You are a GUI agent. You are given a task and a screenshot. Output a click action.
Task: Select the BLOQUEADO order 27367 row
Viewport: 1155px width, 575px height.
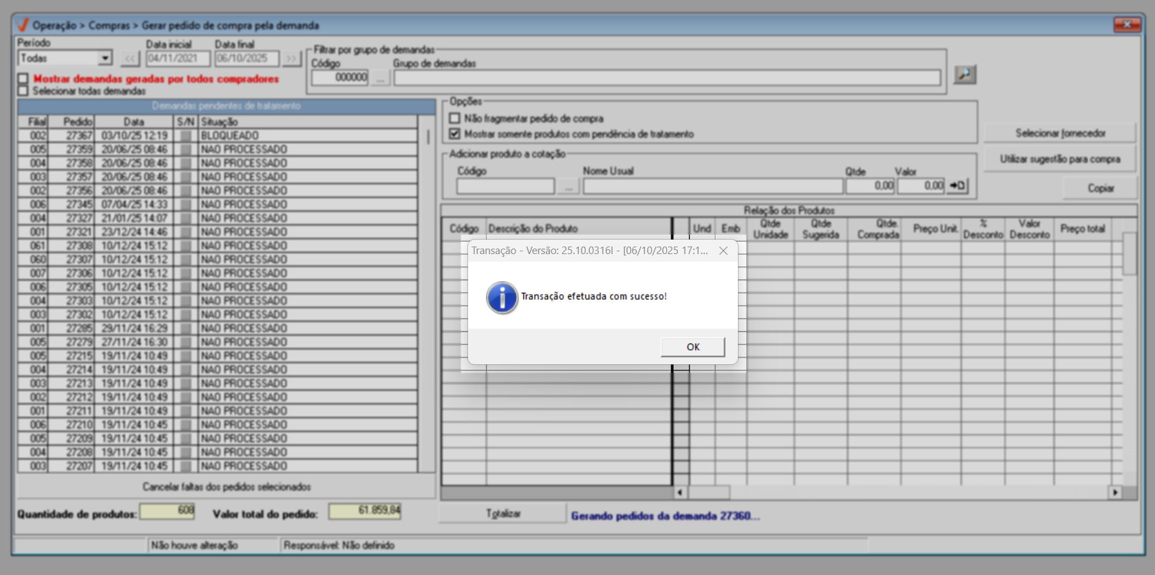[x=227, y=136]
